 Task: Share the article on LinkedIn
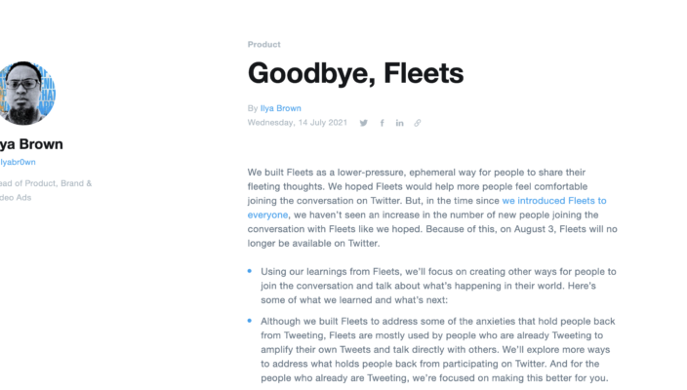(x=400, y=123)
